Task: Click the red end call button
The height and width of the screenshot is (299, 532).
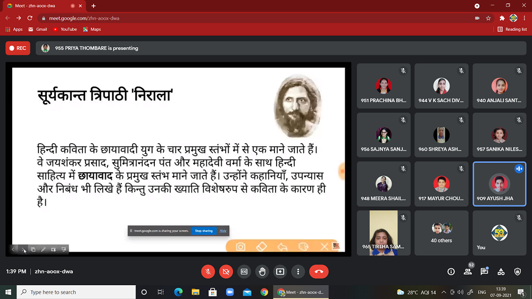Action: [x=319, y=271]
